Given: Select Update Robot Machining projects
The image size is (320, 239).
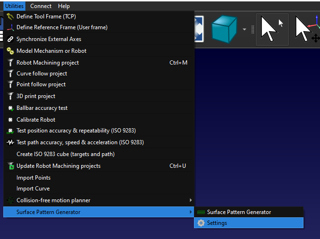Looking at the screenshot, I should [x=99, y=166].
